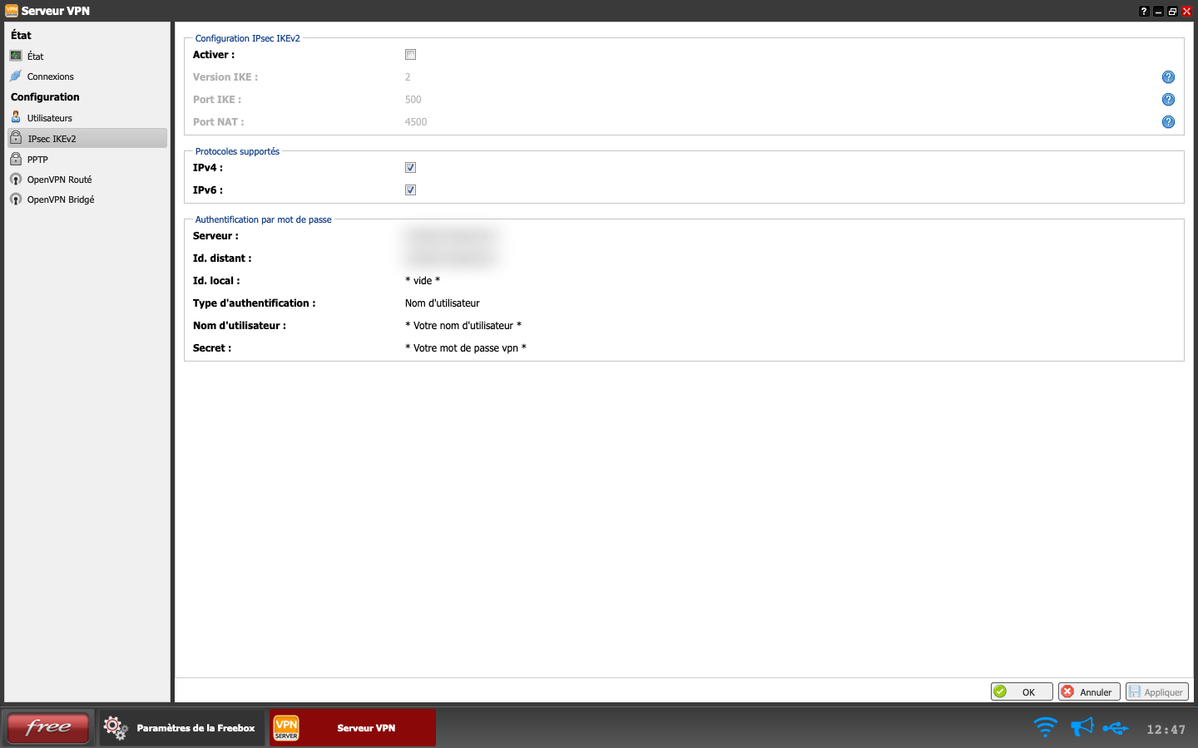Click the Appliquer button
Screen dimensions: 1198x748
tap(1156, 691)
